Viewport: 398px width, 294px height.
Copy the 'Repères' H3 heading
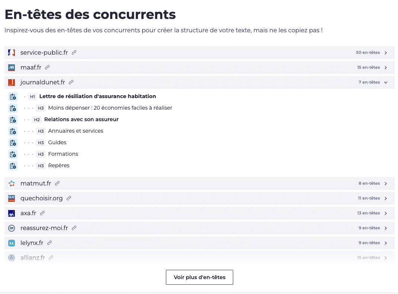click(13, 166)
